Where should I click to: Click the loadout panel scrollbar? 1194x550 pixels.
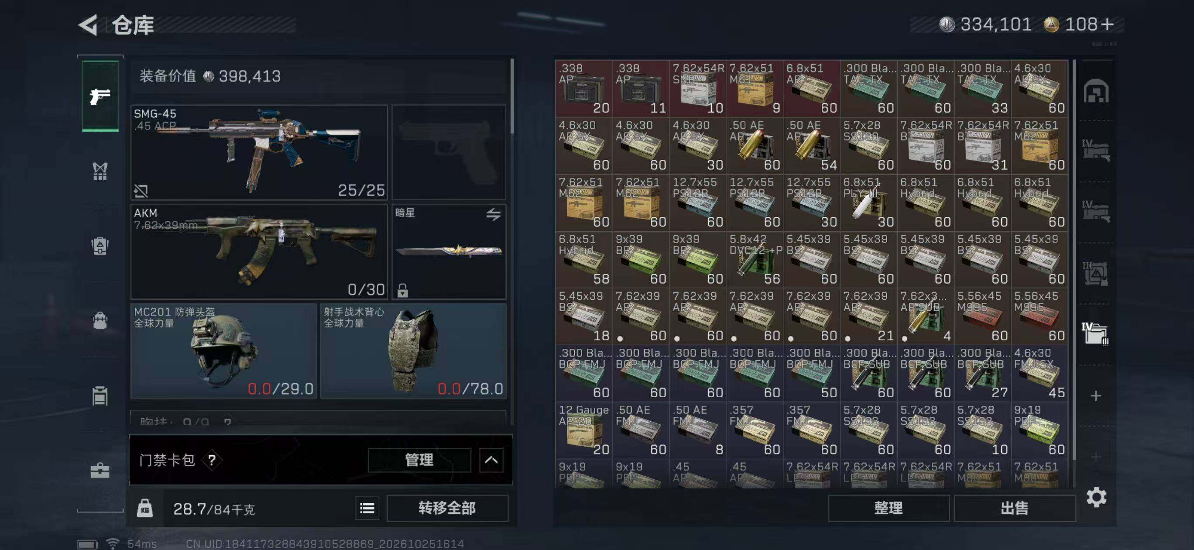pyautogui.click(x=512, y=96)
